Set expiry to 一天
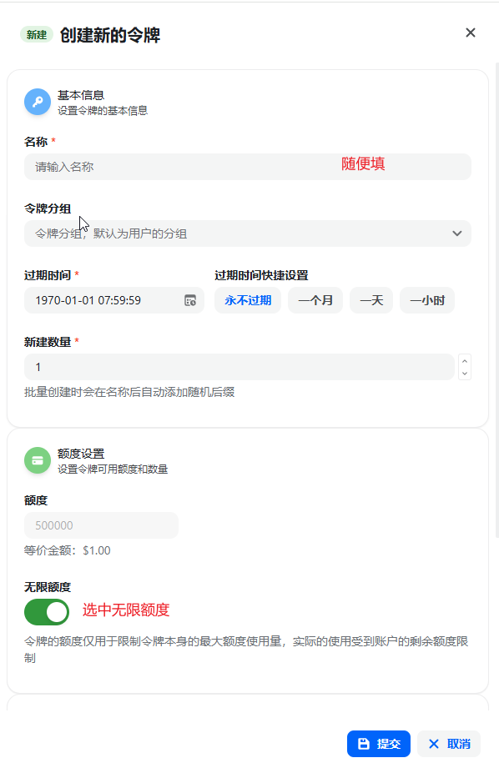 pyautogui.click(x=371, y=300)
